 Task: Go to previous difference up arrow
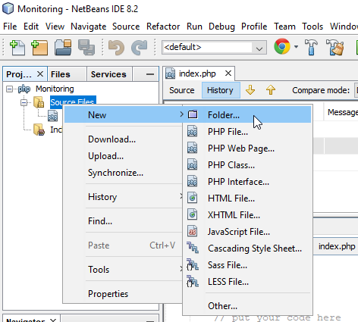click(x=271, y=90)
